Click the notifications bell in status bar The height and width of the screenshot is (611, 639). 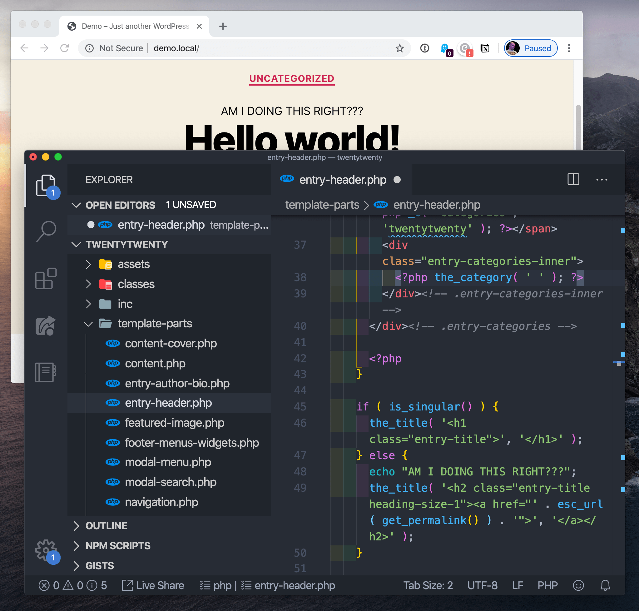pos(605,585)
